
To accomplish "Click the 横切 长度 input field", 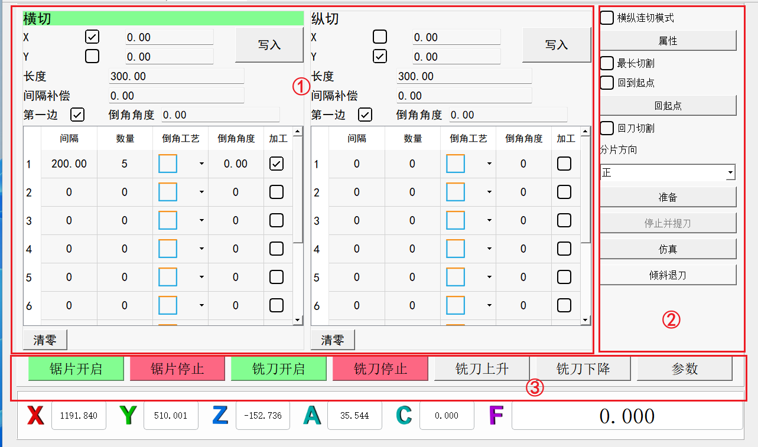I will 176,76.
